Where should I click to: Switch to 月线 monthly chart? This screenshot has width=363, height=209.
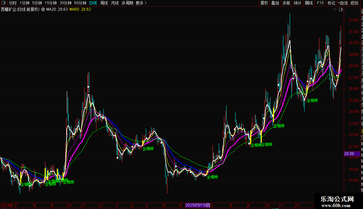115,3
